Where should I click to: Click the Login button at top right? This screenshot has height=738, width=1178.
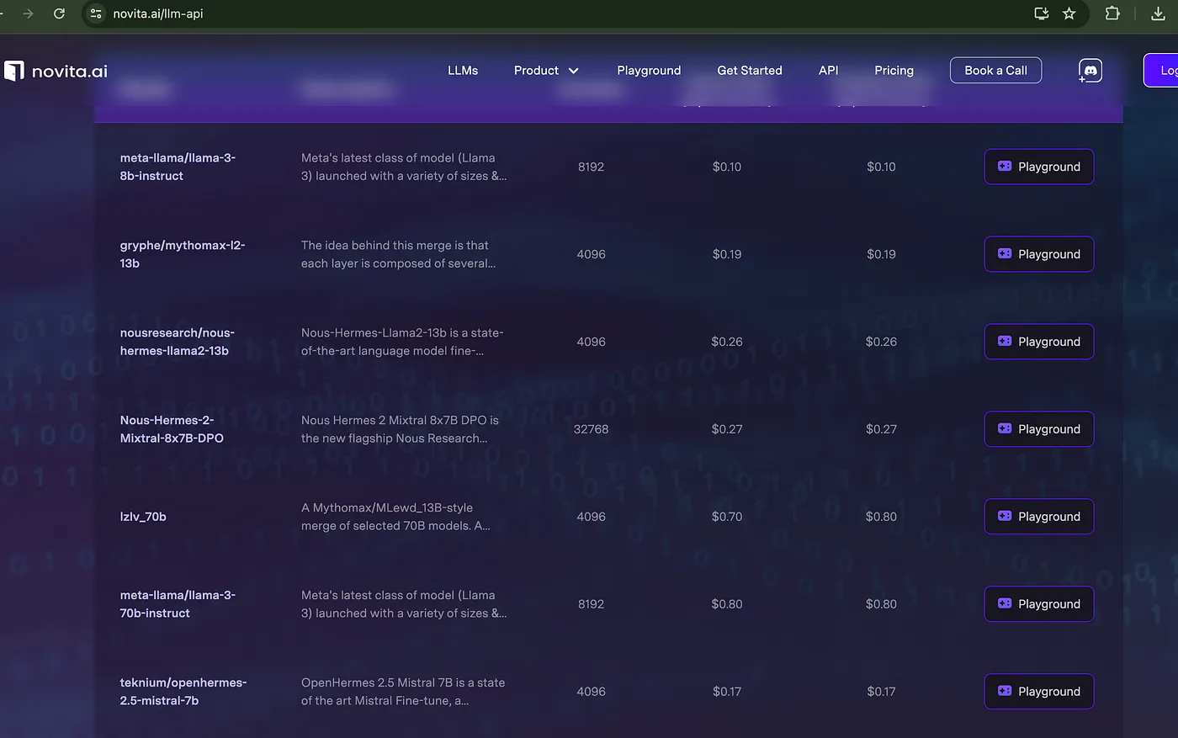pos(1165,71)
